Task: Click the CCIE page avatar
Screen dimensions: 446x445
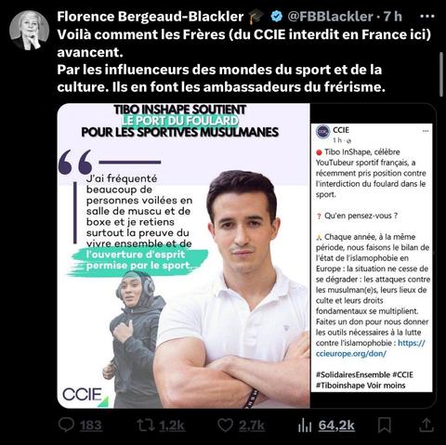Action: pyautogui.click(x=322, y=132)
